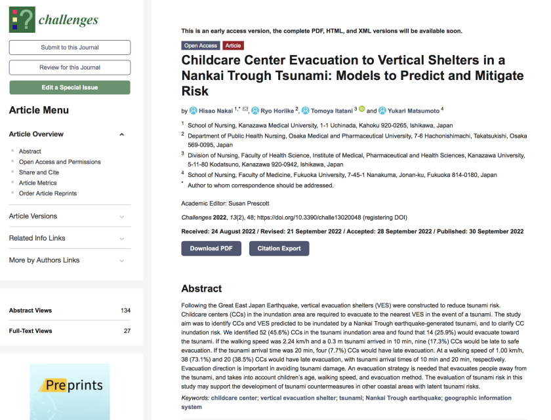Screen dimensions: 551x420
Task: Go to Abstract in the article menu
Action: tap(30, 151)
